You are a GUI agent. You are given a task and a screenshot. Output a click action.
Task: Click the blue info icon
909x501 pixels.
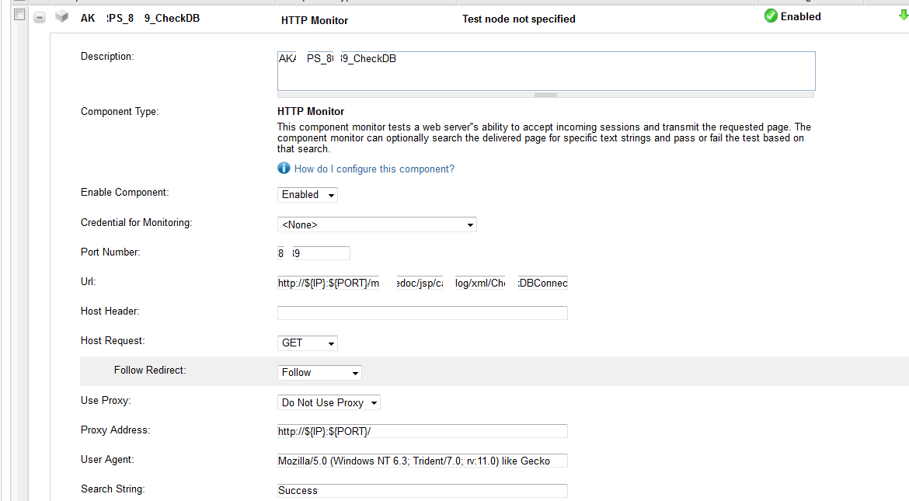[284, 168]
